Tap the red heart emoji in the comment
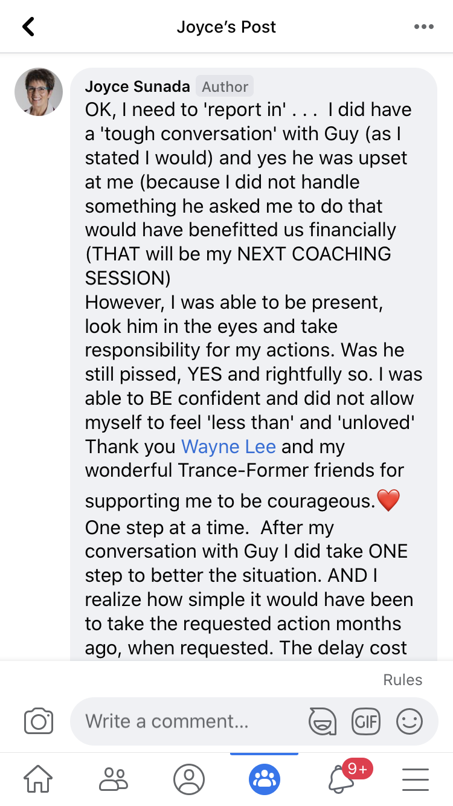Viewport: 453px width, 806px height. point(388,500)
